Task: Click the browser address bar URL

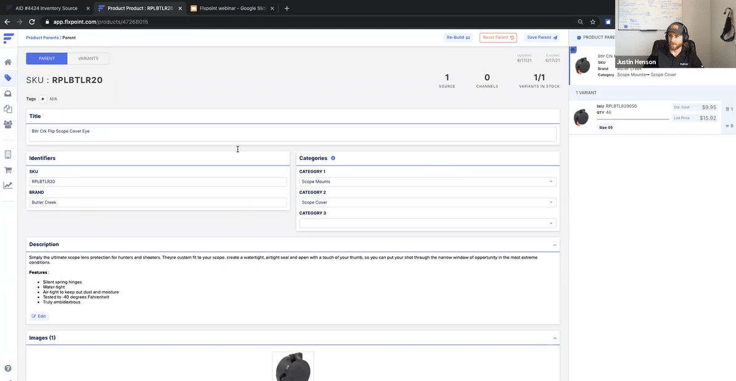Action: (100, 22)
